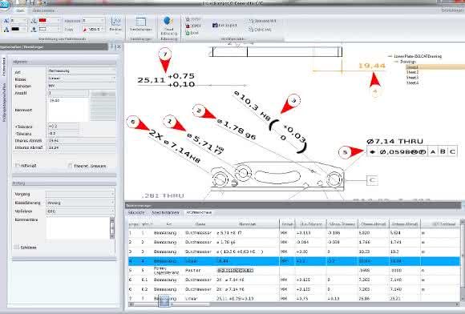Click the Net Inspect icon
Viewport: 465px width, 314px height.
216,25
